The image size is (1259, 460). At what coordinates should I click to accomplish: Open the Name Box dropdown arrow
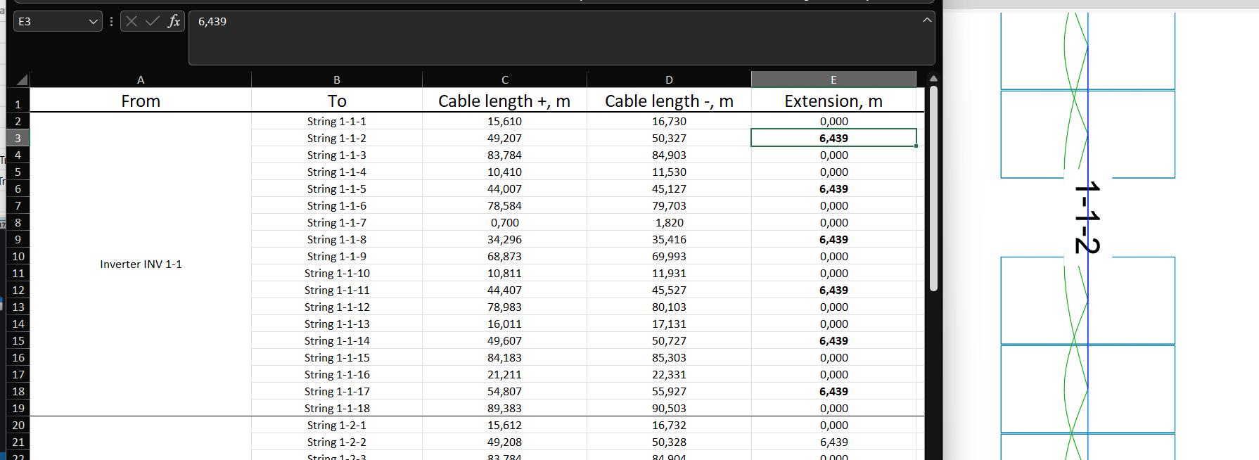[94, 22]
